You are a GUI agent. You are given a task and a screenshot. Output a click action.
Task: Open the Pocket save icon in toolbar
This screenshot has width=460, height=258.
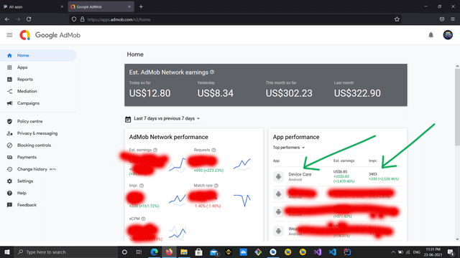click(x=442, y=19)
